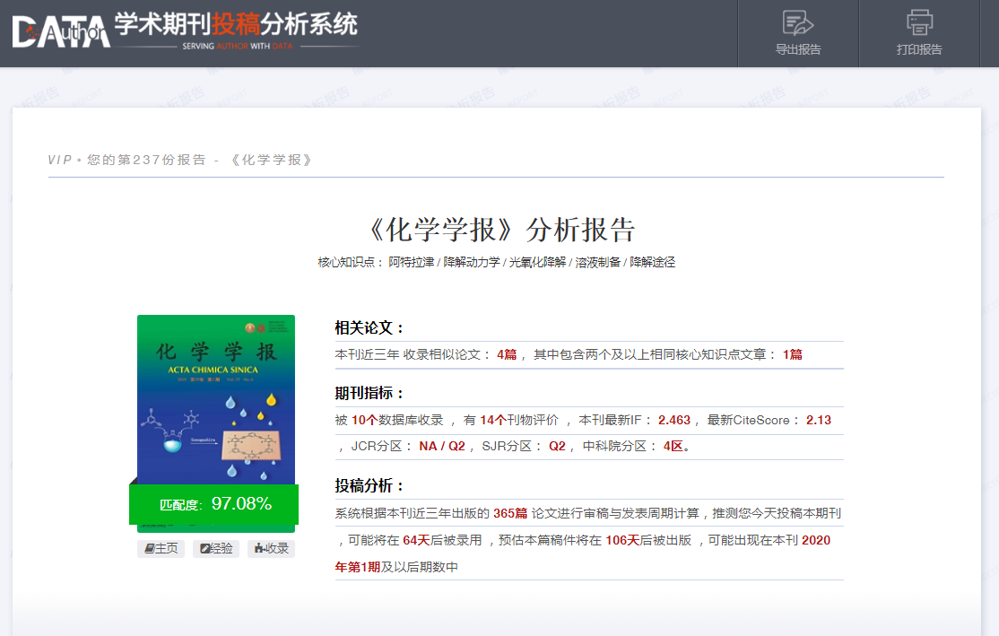Click the 《化学学报》 breadcrumb text
The image size is (999, 636).
tap(271, 160)
